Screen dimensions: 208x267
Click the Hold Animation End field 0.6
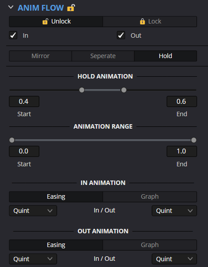coord(181,102)
